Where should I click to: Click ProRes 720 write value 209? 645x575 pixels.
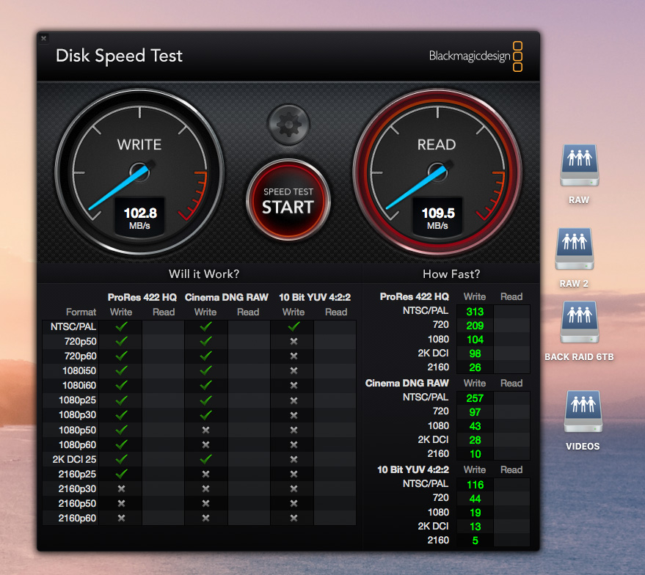pos(475,326)
